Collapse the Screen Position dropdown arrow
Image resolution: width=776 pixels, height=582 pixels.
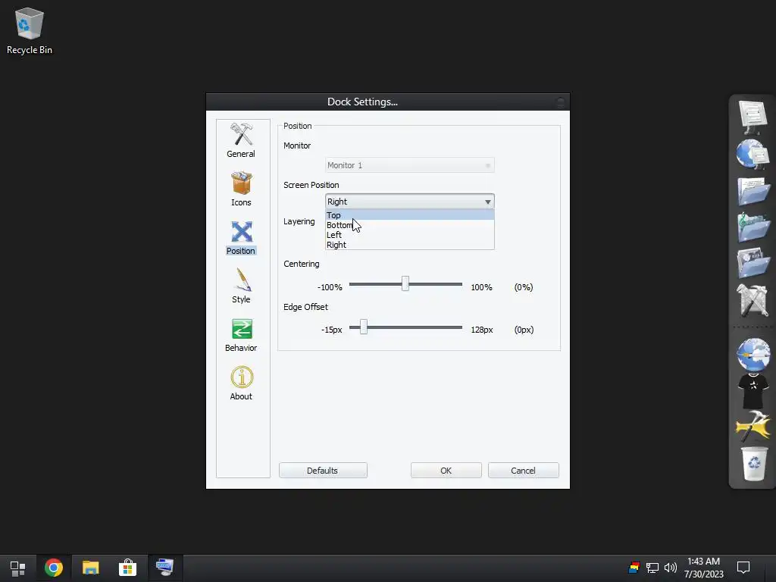coord(488,202)
